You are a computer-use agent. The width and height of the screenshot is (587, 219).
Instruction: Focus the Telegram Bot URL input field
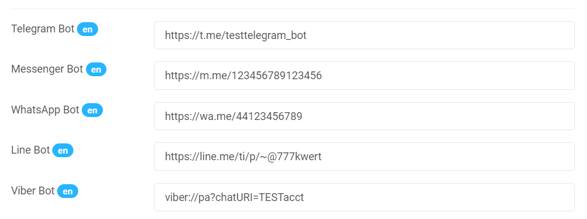click(364, 35)
